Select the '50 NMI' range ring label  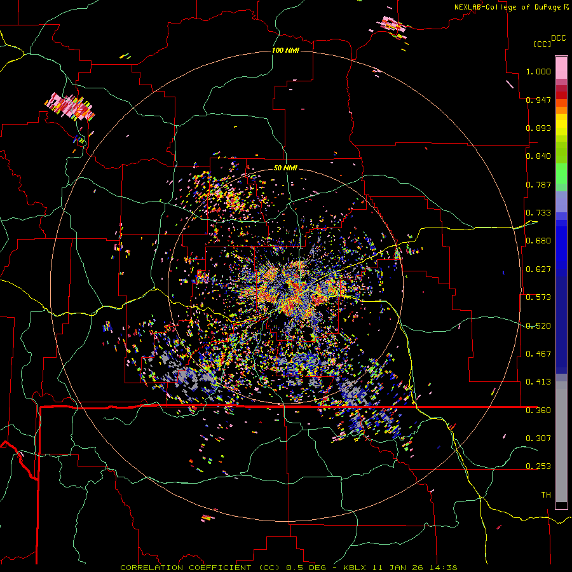[285, 168]
